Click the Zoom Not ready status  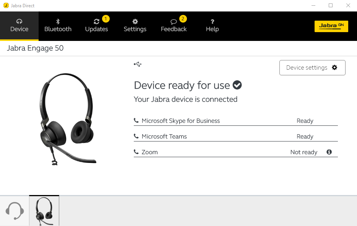[304, 152]
